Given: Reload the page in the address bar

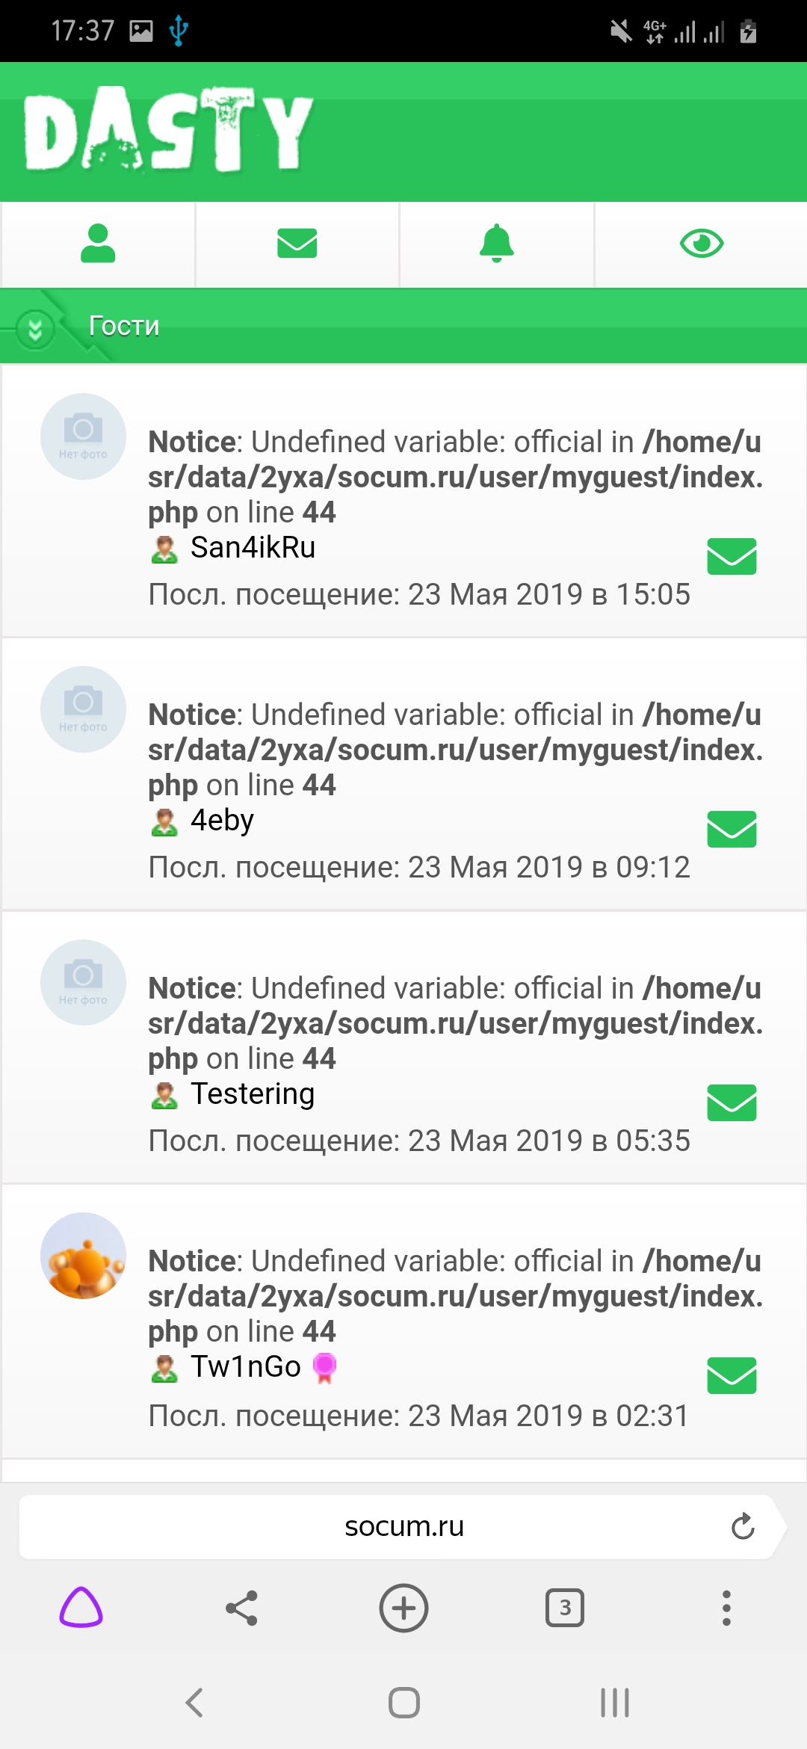Looking at the screenshot, I should (x=743, y=1526).
